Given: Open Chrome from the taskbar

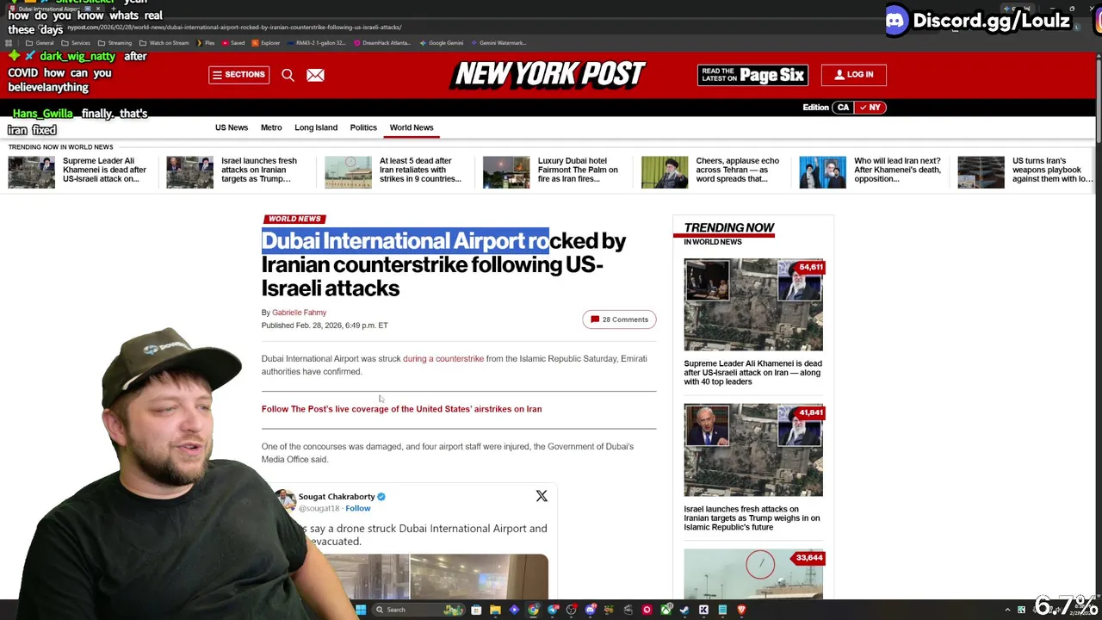Looking at the screenshot, I should [x=534, y=610].
